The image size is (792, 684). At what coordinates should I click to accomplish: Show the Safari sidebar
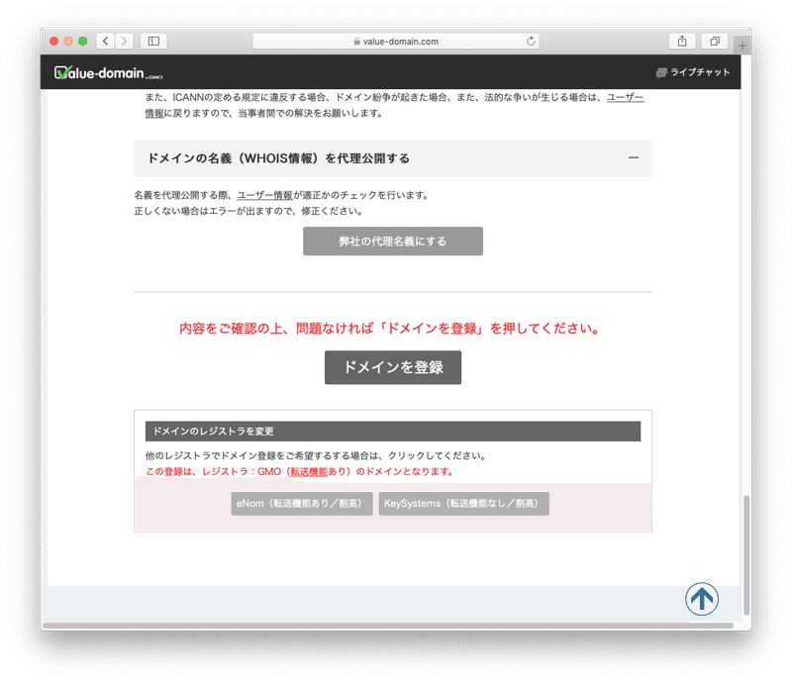(153, 41)
